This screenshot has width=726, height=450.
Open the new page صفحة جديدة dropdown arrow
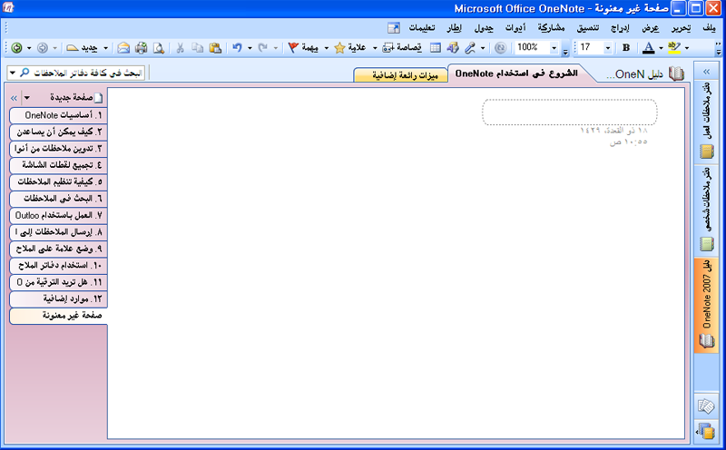pos(27,98)
